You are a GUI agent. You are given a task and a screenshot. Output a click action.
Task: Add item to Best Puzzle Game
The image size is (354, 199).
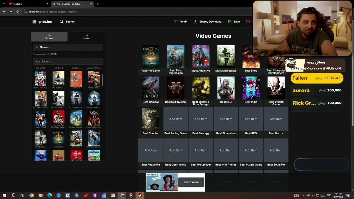[x=251, y=150]
